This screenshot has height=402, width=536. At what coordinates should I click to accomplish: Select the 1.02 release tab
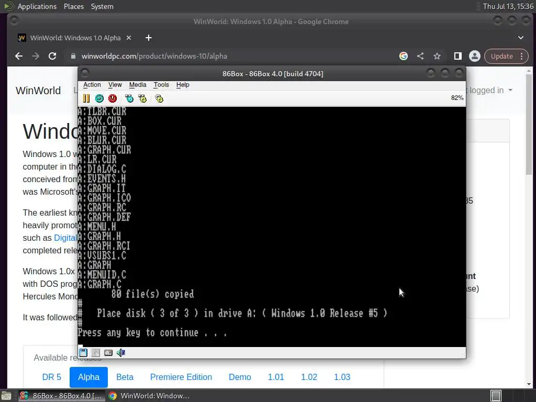coord(309,377)
